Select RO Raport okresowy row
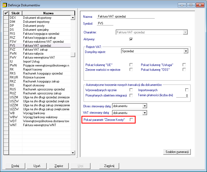This screenshot has height=172, width=207. 40,85
